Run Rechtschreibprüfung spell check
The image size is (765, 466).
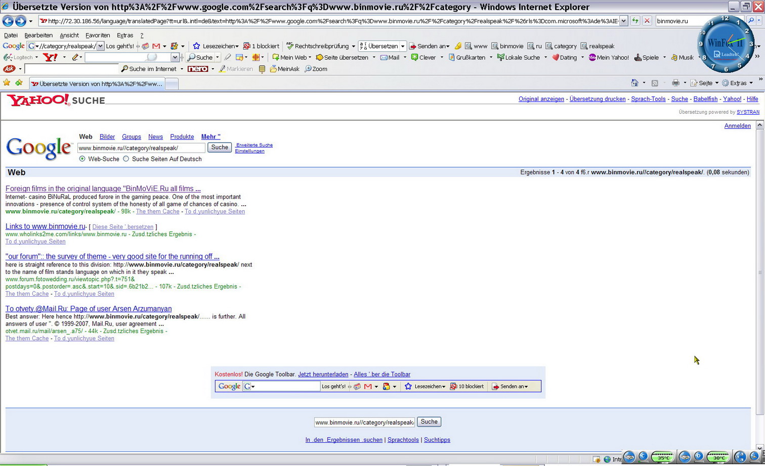[x=317, y=46]
